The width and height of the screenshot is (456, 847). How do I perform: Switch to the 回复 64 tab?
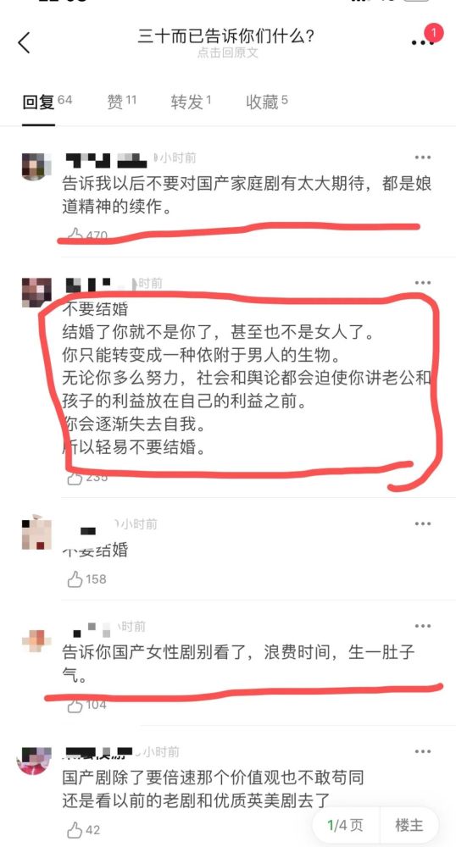pyautogui.click(x=47, y=101)
